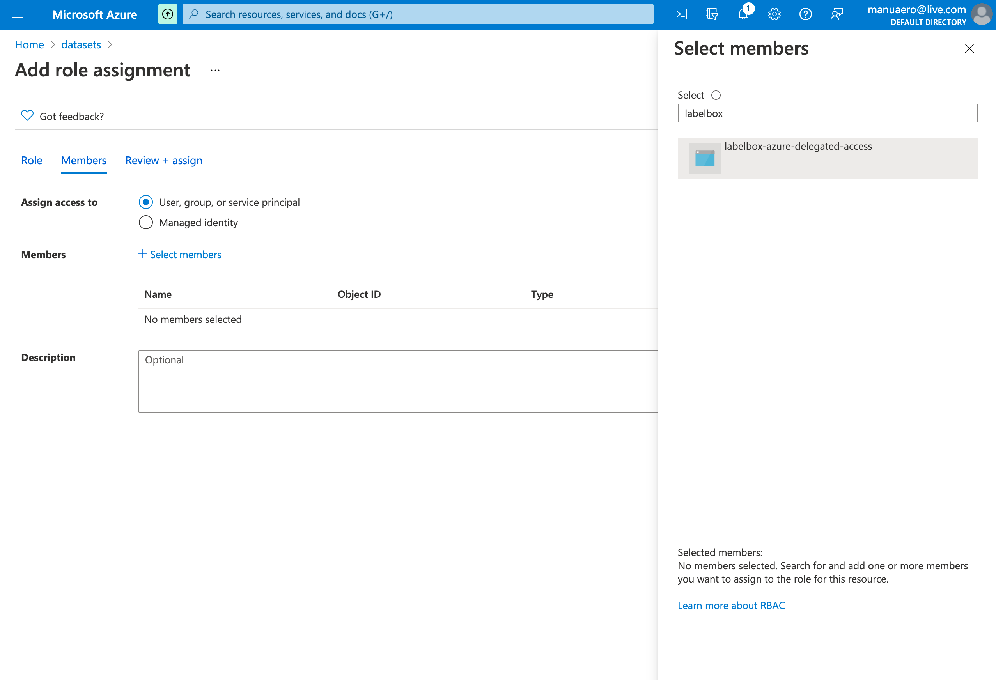
Task: Click the chevron after datasets in breadcrumb
Action: [110, 44]
